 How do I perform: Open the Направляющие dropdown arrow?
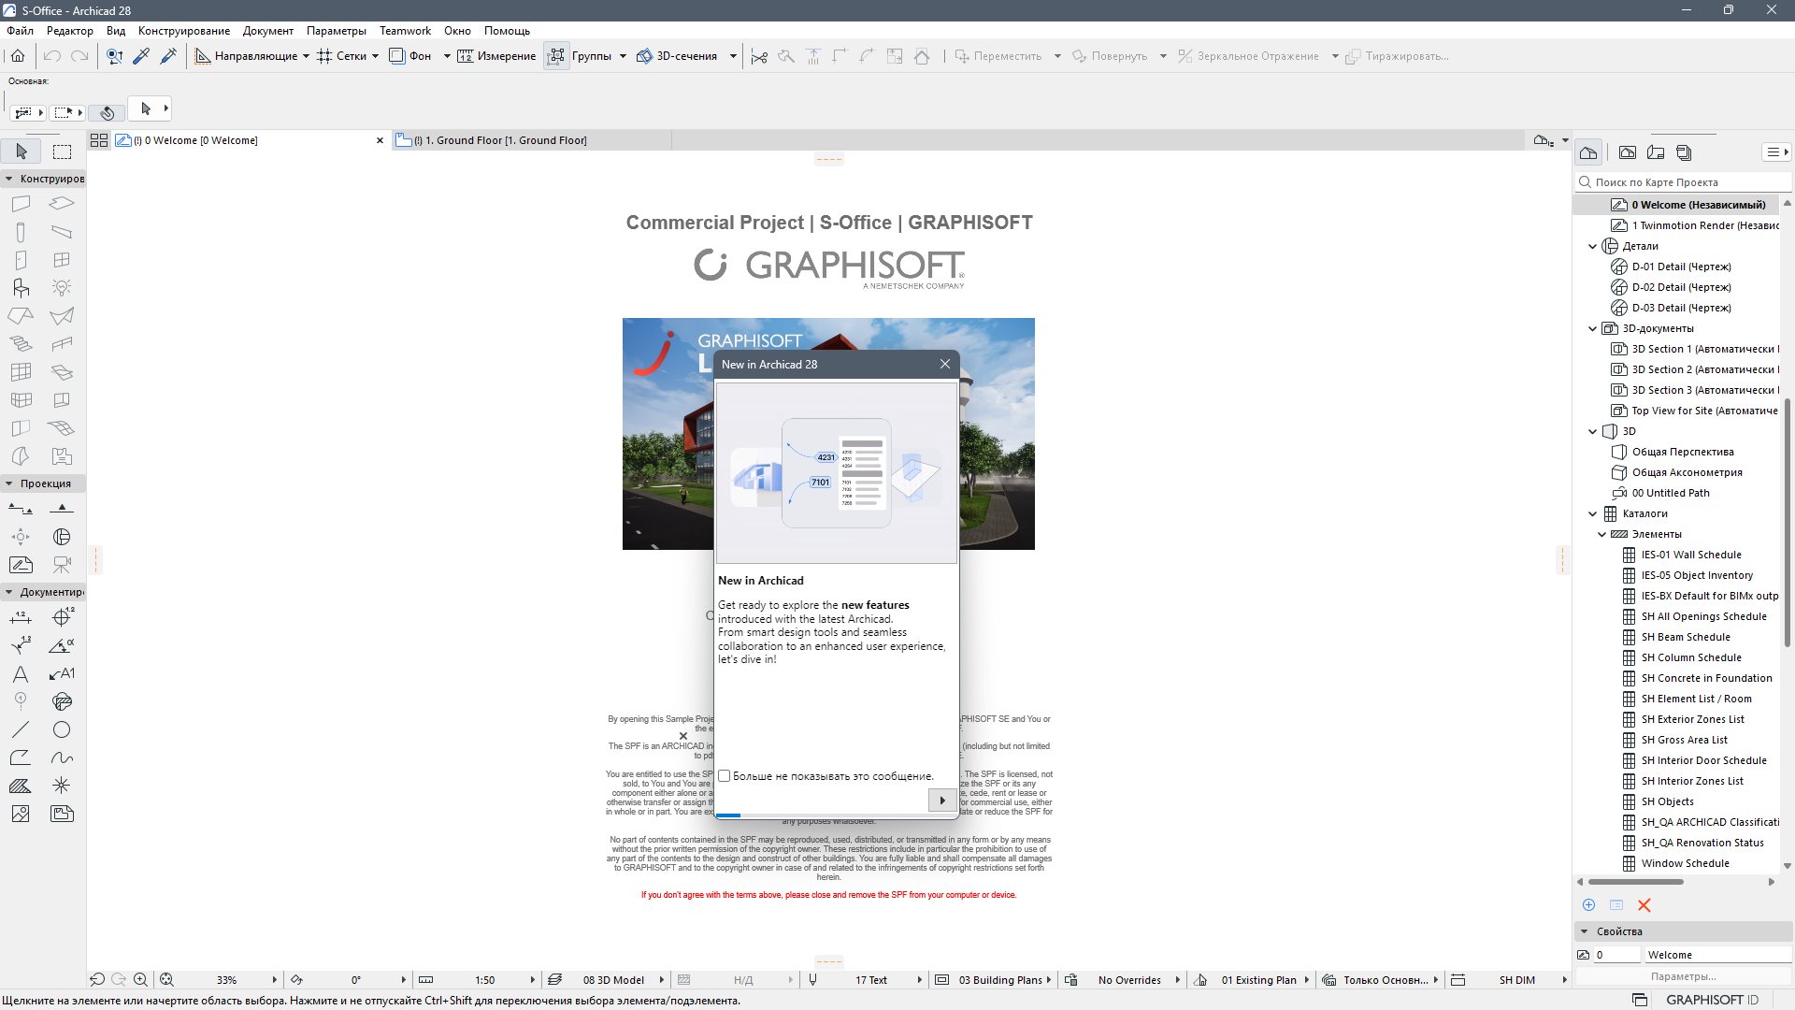point(306,56)
